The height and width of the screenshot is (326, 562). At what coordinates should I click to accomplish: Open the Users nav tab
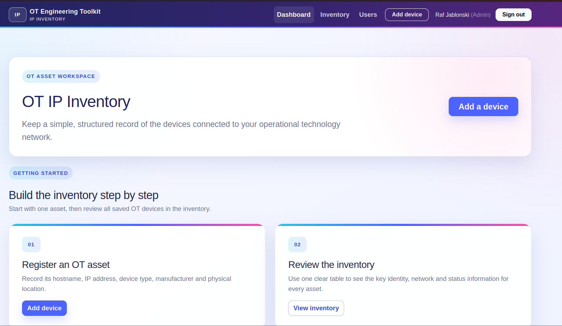point(368,15)
